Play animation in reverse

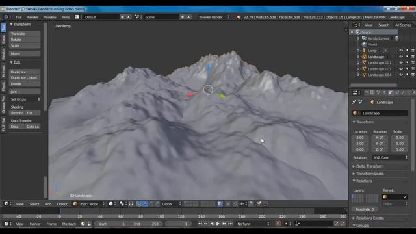coord(212,224)
